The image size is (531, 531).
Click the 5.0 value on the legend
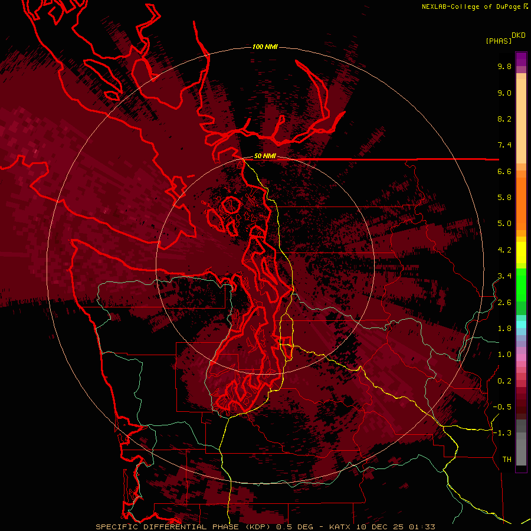[504, 224]
